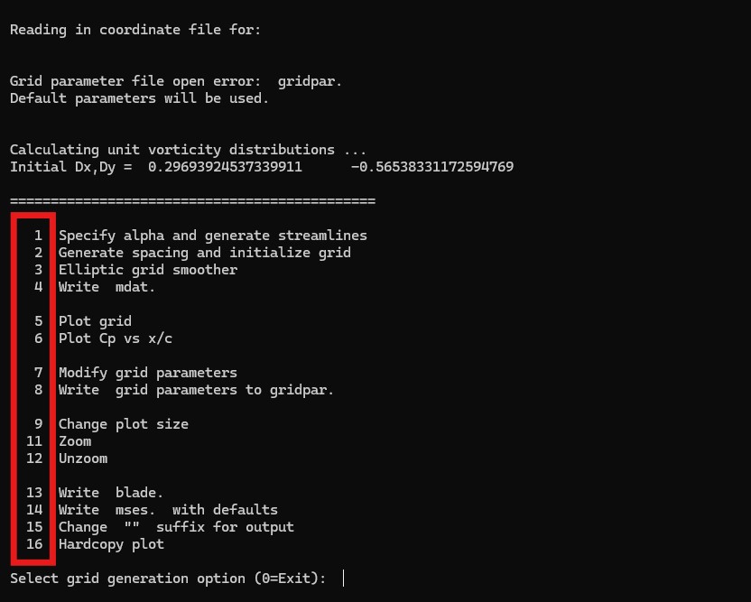Click on 'Plot grid' option text
This screenshot has height=602, width=751.
pyautogui.click(x=95, y=321)
